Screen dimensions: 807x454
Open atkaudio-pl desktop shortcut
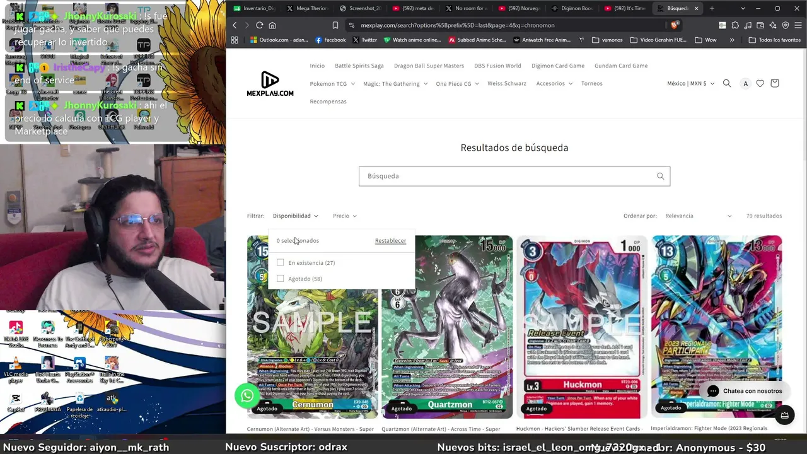click(x=112, y=402)
